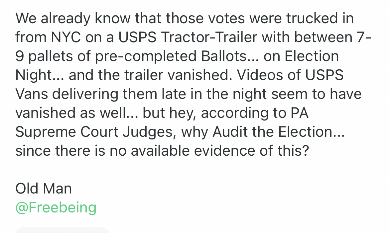Tap the Old Man display name
This screenshot has height=233, width=389.
pyautogui.click(x=44, y=189)
